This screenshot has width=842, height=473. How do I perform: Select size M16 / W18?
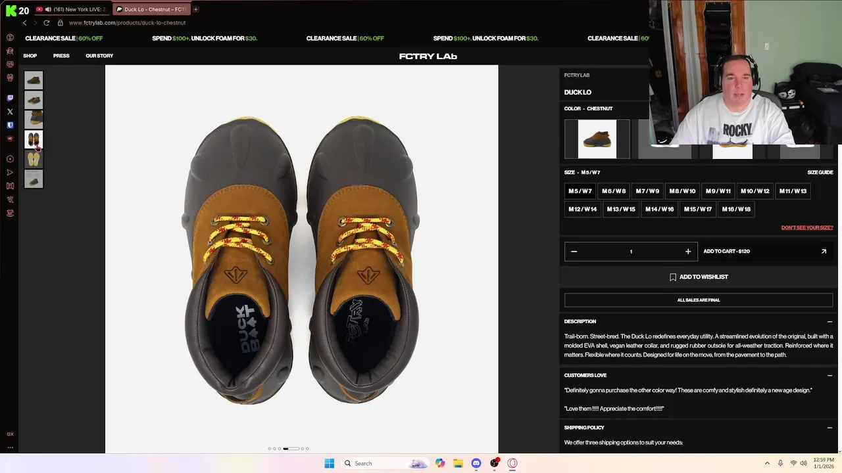736,209
